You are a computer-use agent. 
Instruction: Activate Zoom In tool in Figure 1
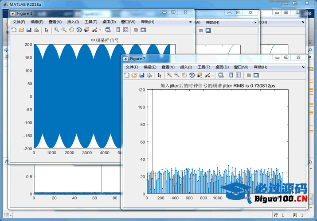[x=56, y=30]
